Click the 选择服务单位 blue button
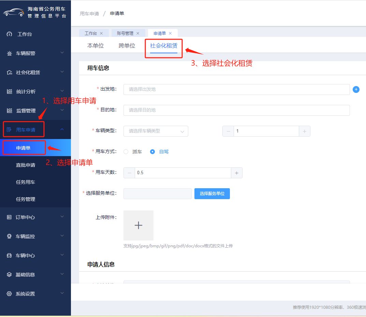The height and width of the screenshot is (317, 366). (212, 194)
